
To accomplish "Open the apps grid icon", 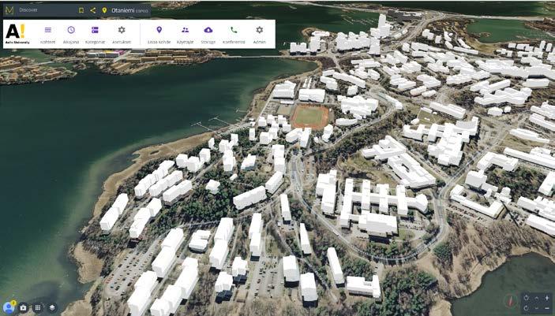I will (38, 308).
